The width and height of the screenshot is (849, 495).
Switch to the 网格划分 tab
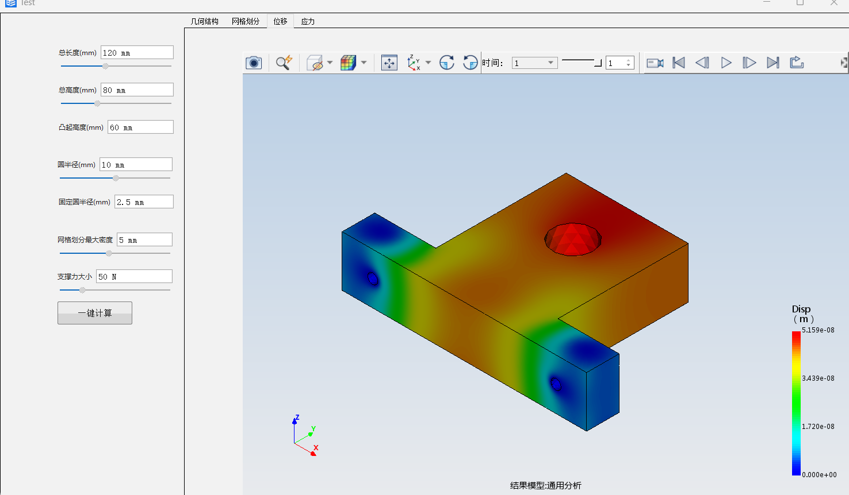click(x=246, y=21)
